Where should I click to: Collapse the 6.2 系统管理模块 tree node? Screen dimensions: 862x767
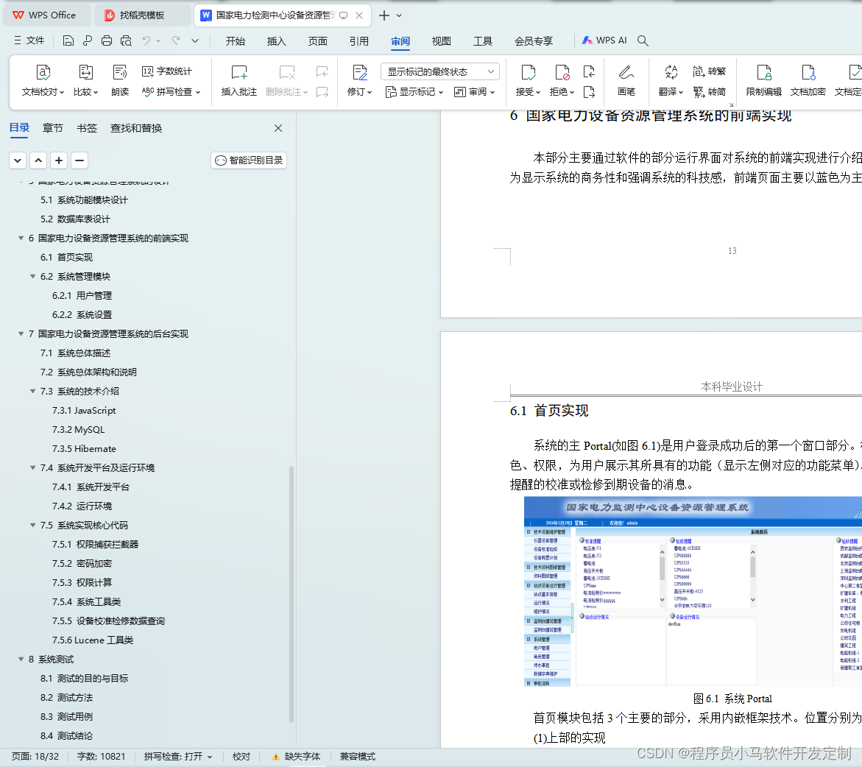pyautogui.click(x=33, y=277)
